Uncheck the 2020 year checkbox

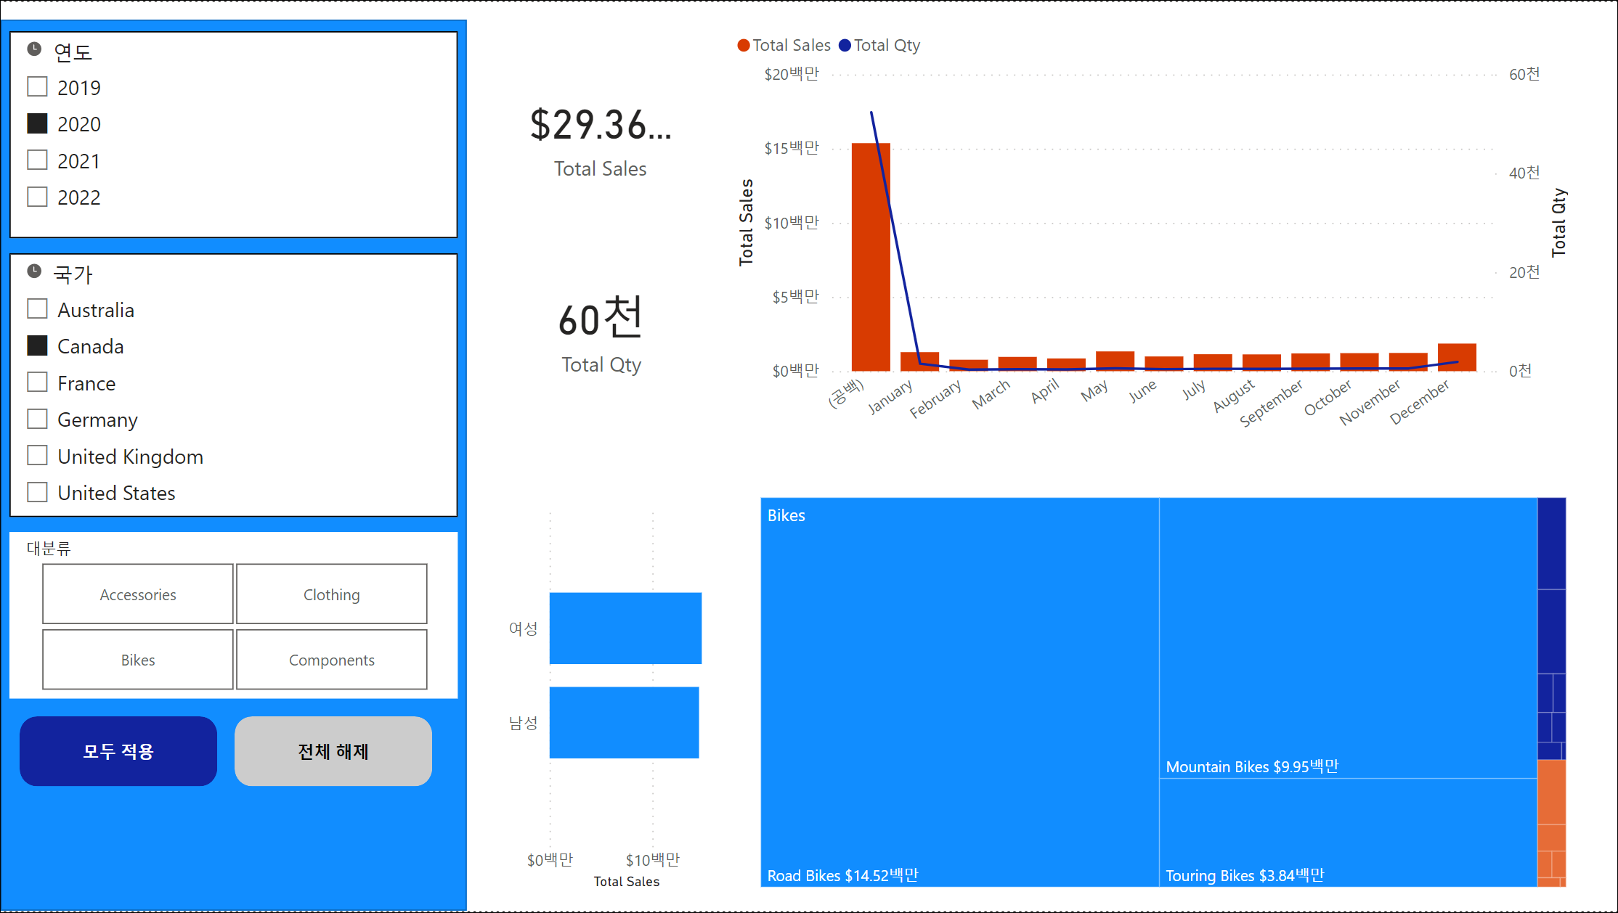tap(37, 123)
